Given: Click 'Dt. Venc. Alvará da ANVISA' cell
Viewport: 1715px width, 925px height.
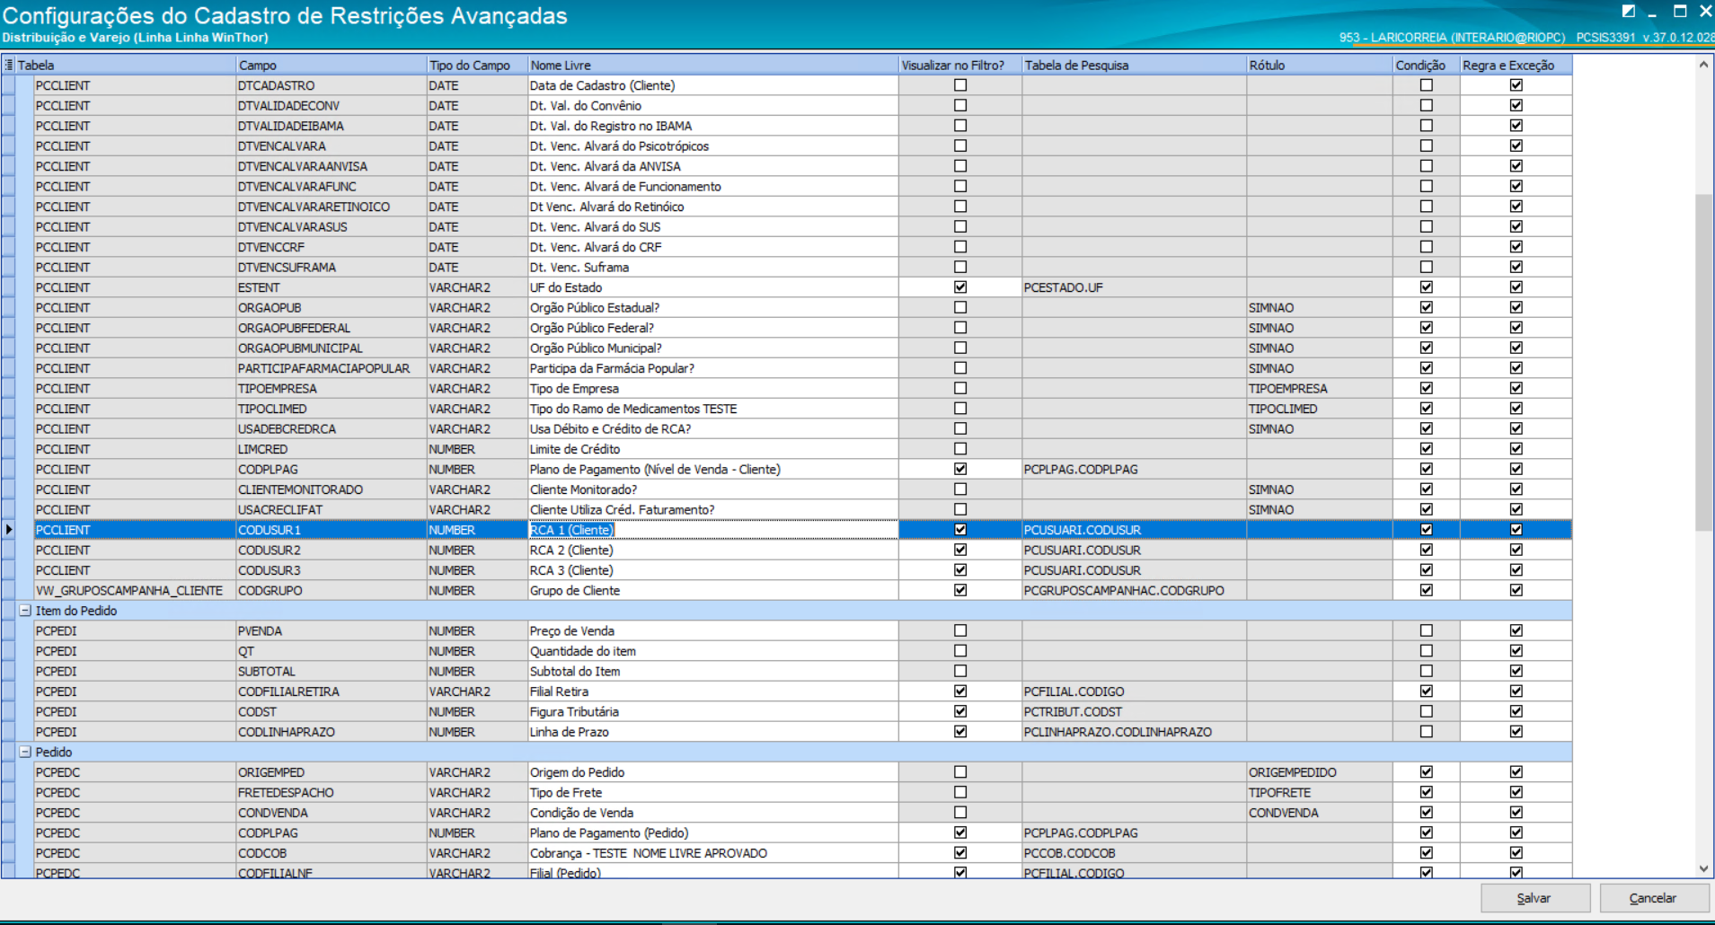Looking at the screenshot, I should tap(713, 166).
